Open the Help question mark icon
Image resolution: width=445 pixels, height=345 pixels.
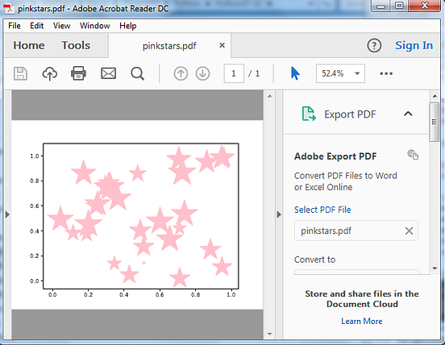click(x=374, y=45)
